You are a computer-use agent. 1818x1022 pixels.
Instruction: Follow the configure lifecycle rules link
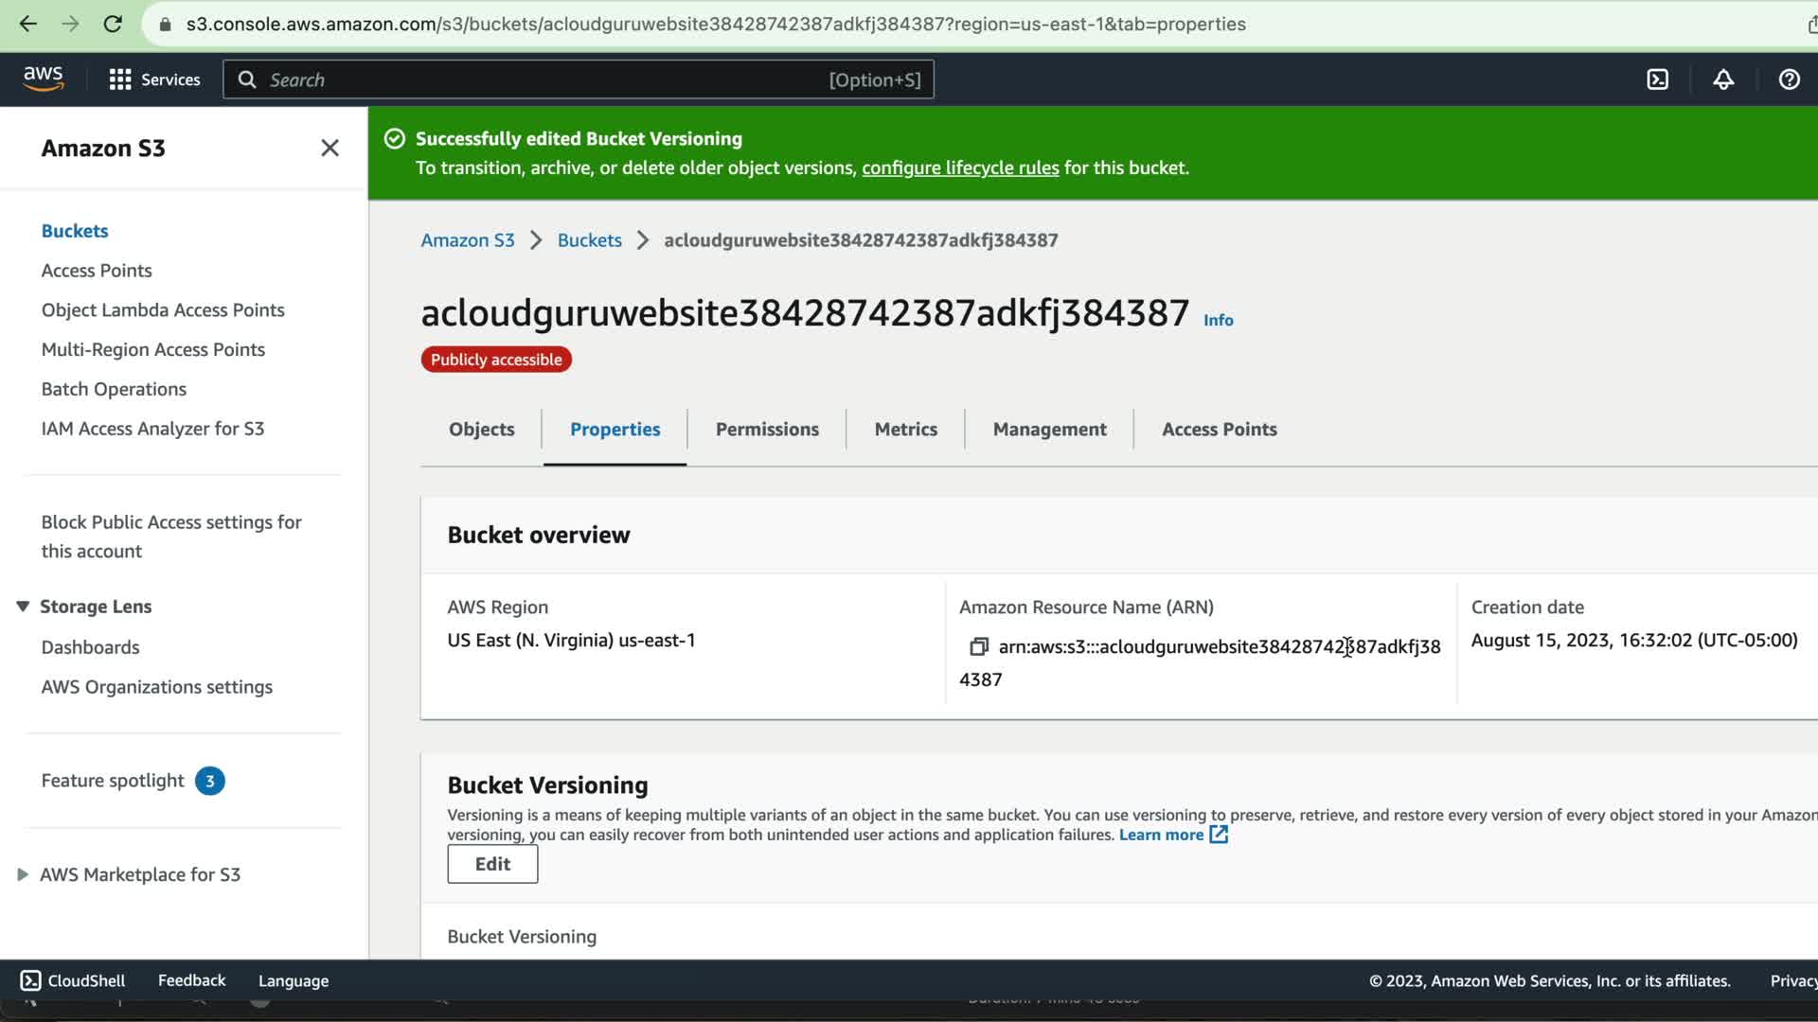point(959,167)
